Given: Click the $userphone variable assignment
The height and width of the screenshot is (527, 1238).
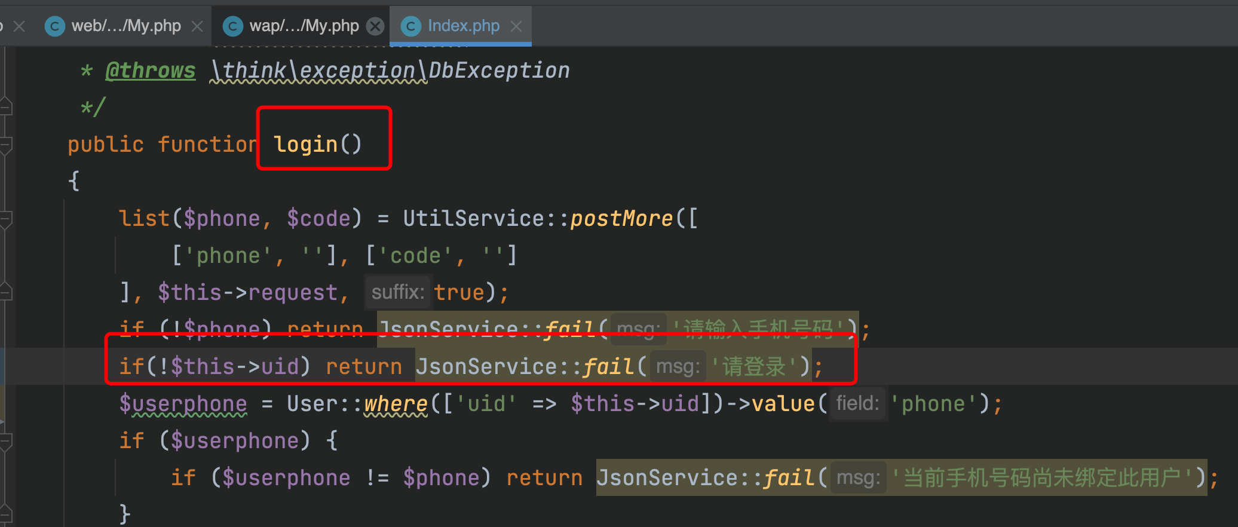Looking at the screenshot, I should [183, 405].
